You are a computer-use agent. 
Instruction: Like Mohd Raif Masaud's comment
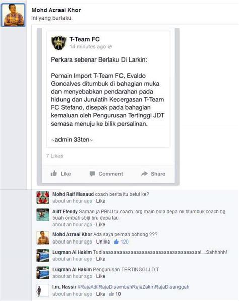(x=100, y=201)
